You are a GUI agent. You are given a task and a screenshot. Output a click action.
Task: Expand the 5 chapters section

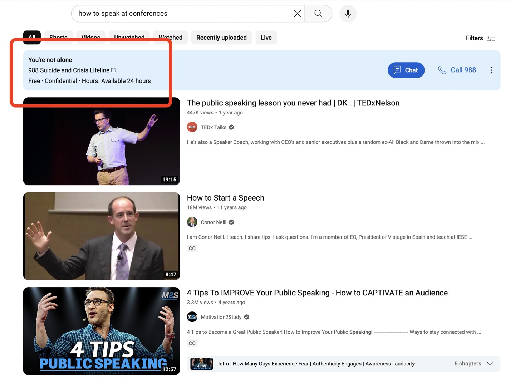[x=490, y=364]
